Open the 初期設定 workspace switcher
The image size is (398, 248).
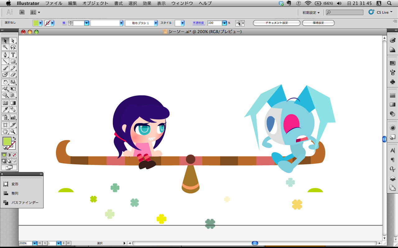tap(311, 12)
